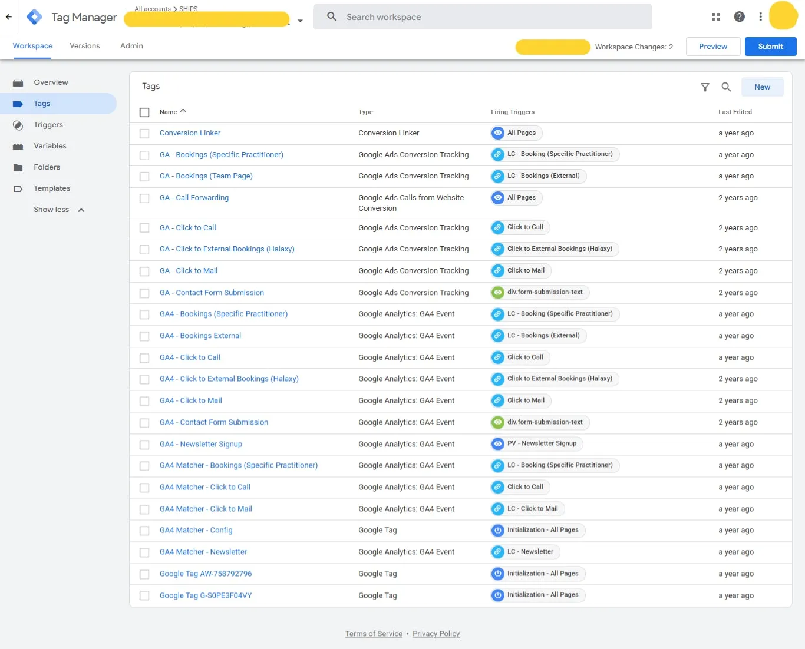Click Initialization trigger icon in GA4 Matcher - Config row
The image size is (805, 649).
tap(499, 530)
